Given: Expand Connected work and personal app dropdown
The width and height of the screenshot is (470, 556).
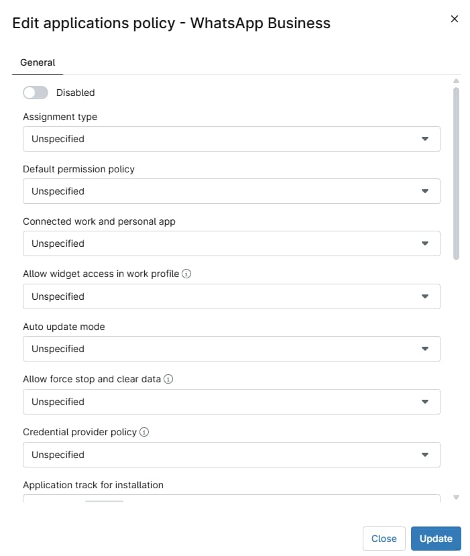Looking at the screenshot, I should point(231,243).
